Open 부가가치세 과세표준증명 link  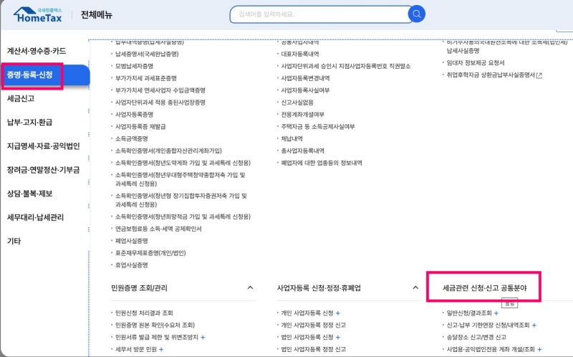click(x=146, y=78)
